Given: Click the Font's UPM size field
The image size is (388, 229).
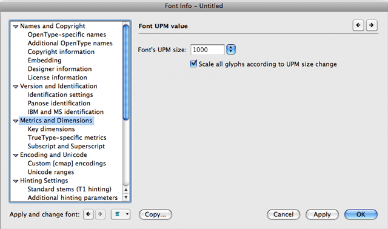Looking at the screenshot, I should (x=207, y=50).
